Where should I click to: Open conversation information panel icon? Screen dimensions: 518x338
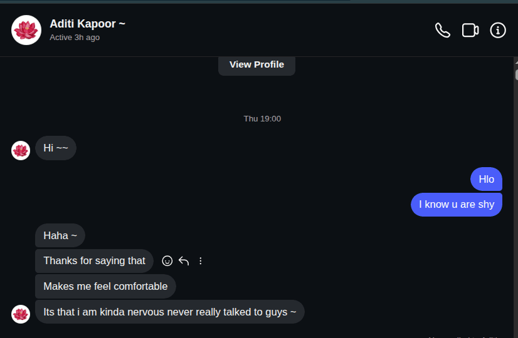[x=498, y=30]
